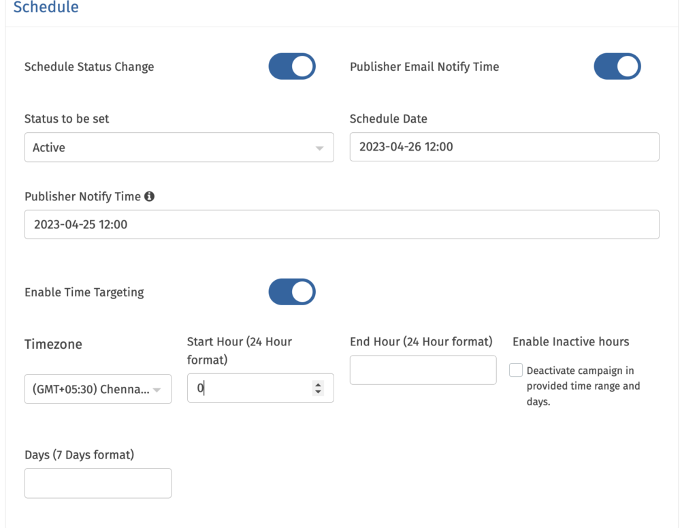This screenshot has height=528, width=697.
Task: Click the Schedule Date field
Action: coord(504,146)
